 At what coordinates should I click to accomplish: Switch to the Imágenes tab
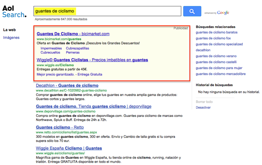point(11,38)
